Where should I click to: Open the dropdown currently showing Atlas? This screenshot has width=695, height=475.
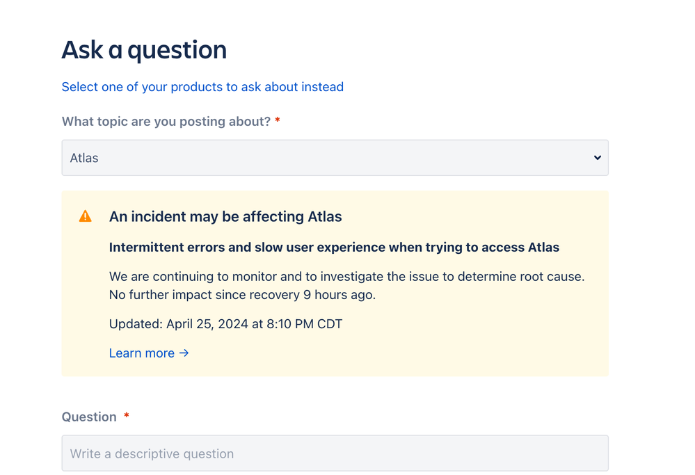(x=335, y=158)
